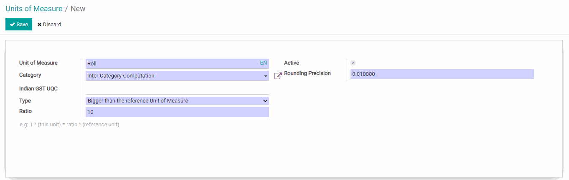Click the Indian GST UQC label
Screen dimensions: 569x180
[x=38, y=89]
